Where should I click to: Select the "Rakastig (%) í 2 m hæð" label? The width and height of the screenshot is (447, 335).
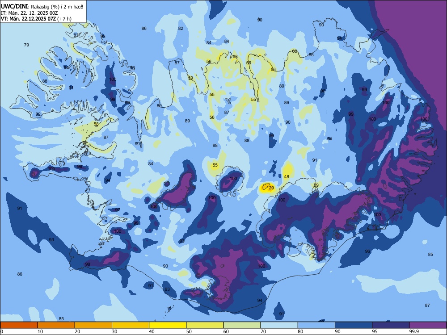(57, 7)
